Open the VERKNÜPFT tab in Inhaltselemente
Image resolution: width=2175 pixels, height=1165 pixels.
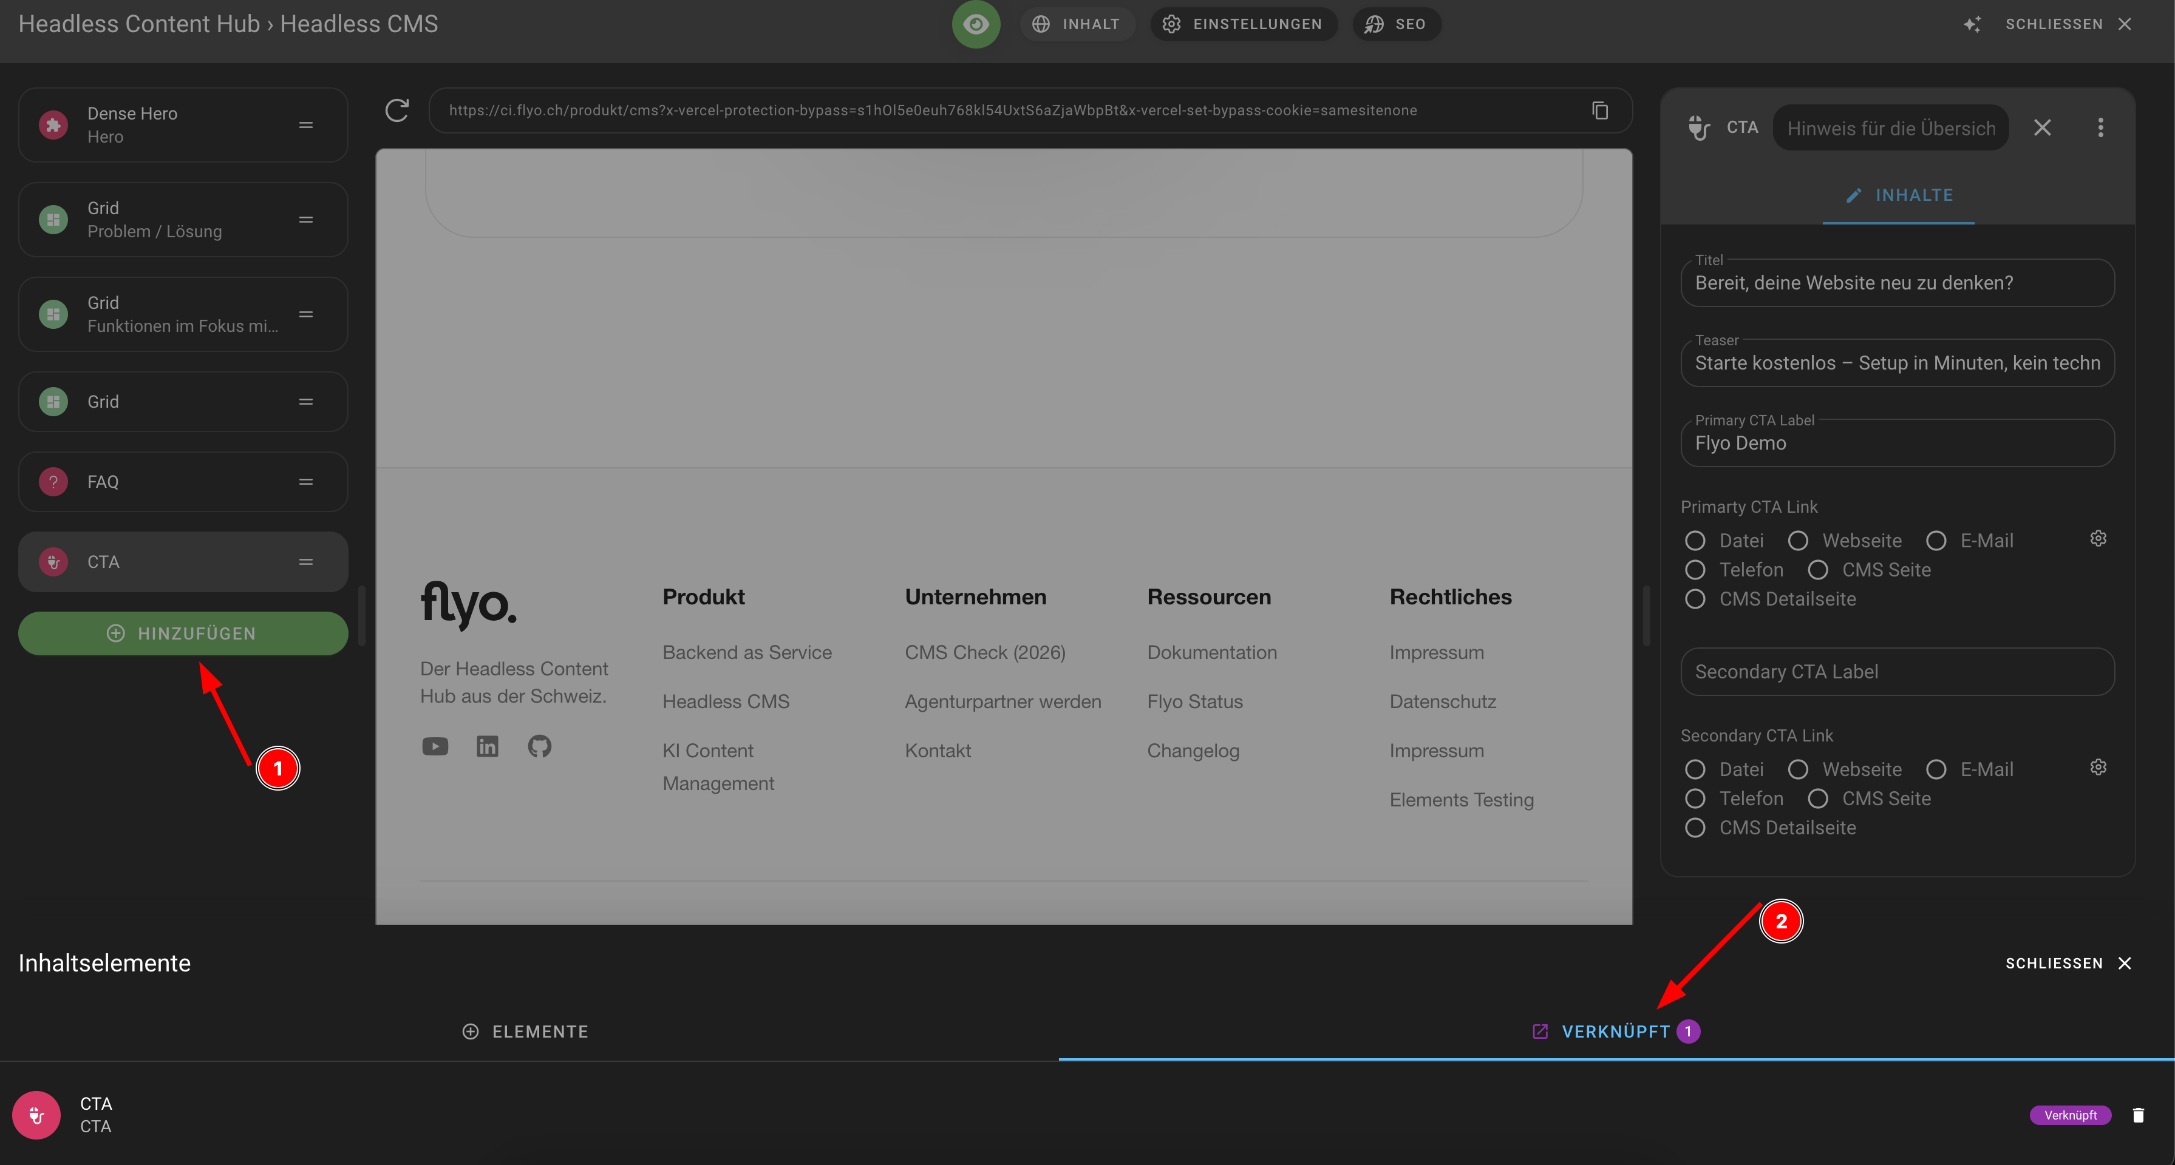[1615, 1031]
